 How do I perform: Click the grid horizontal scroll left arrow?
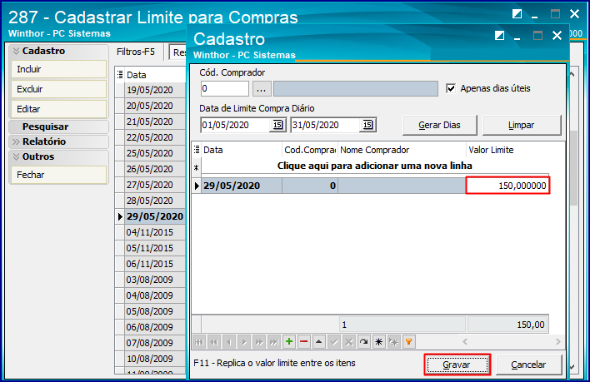[465, 341]
